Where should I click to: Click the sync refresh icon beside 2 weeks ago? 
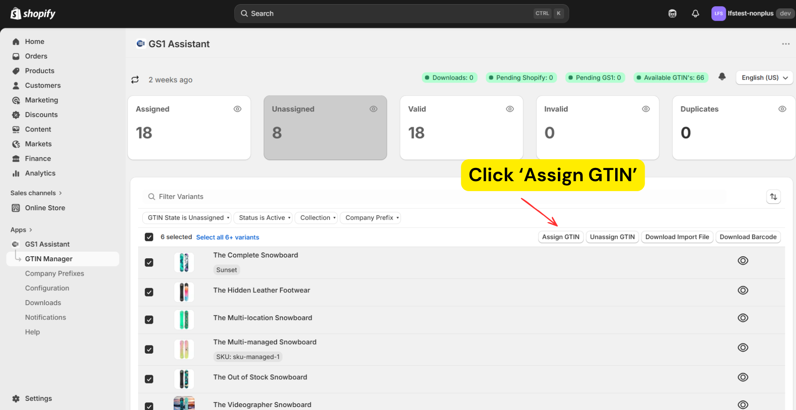coord(135,80)
